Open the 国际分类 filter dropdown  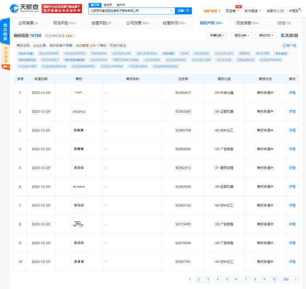[x=241, y=35]
